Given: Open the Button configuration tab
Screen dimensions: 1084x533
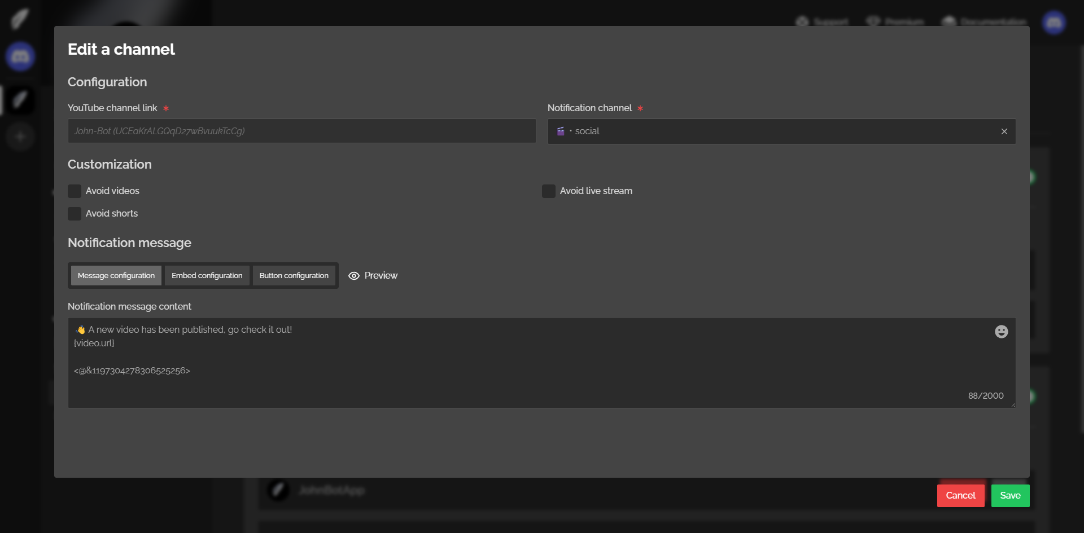Looking at the screenshot, I should click(x=294, y=276).
